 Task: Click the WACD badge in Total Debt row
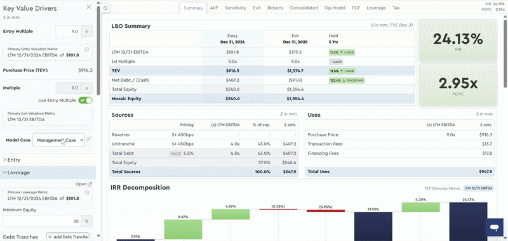[175, 153]
